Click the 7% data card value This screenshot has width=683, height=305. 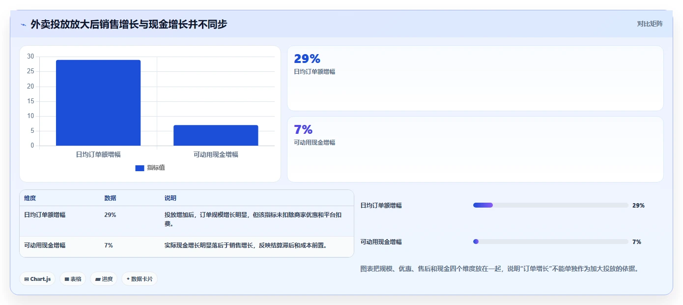click(x=303, y=130)
